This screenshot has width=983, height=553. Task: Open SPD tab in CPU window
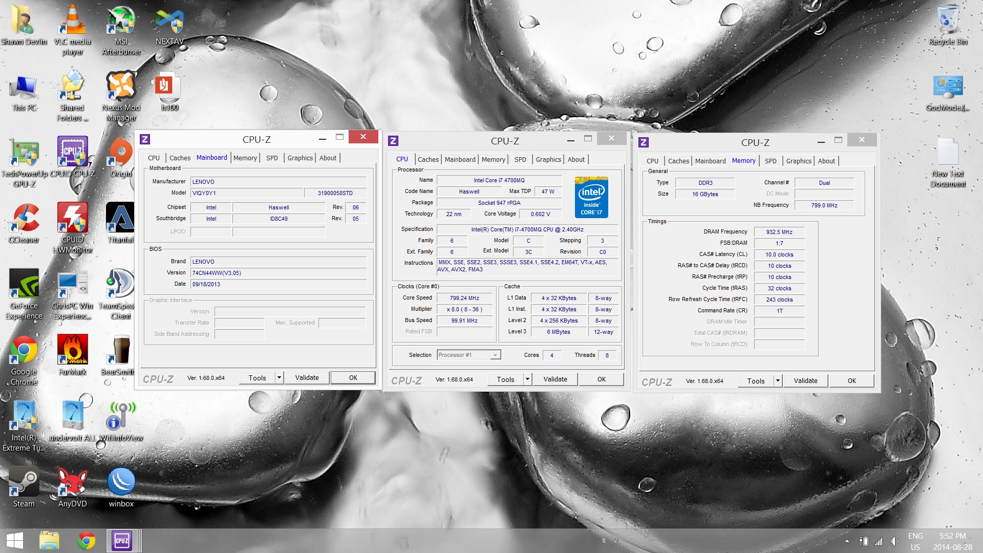[x=520, y=159]
